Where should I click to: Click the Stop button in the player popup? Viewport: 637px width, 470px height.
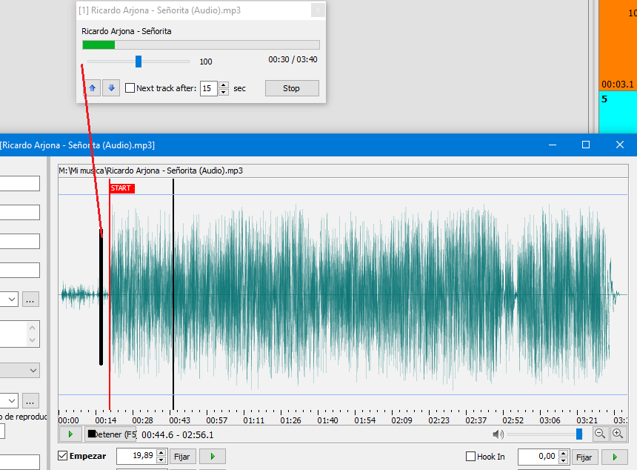(x=292, y=88)
